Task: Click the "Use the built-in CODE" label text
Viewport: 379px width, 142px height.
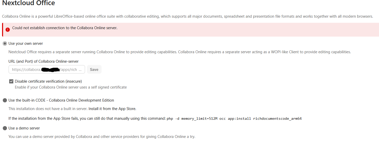Action: tap(61, 100)
